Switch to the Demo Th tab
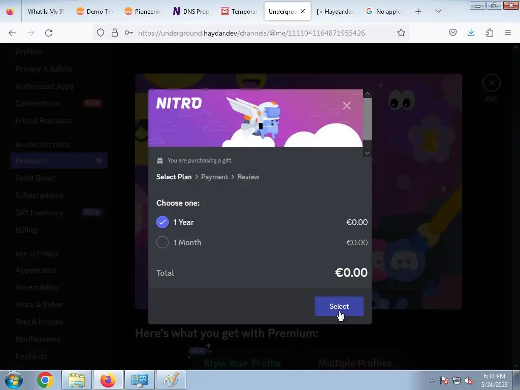The image size is (520, 390). (x=94, y=12)
